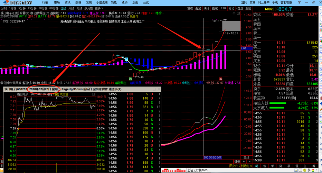Click the 交易 link in the top bar
The image size is (322, 173).
coord(253,2)
